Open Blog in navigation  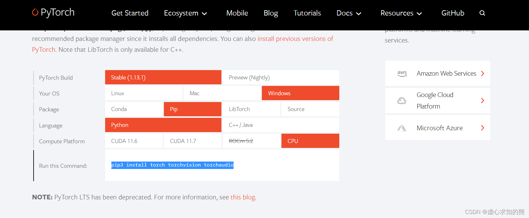(271, 13)
